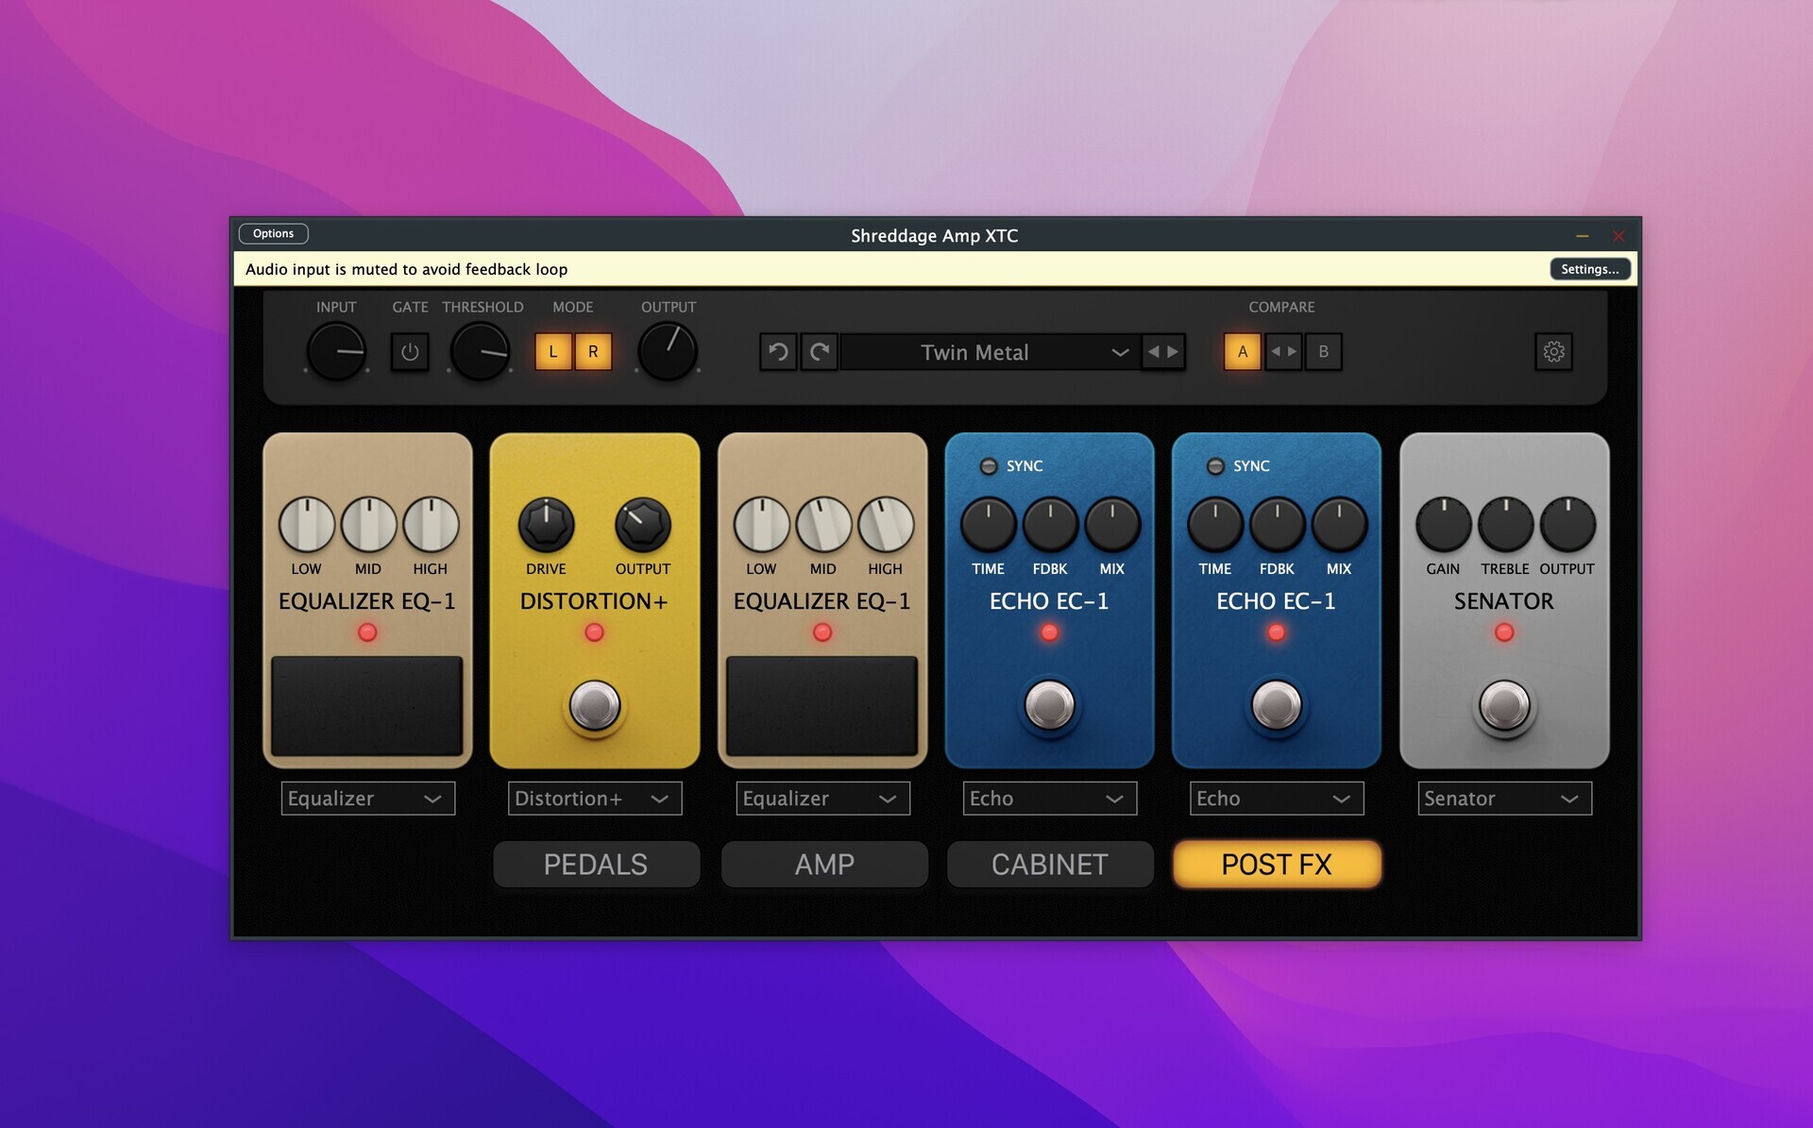Click the A/B copy arrows icon
Viewport: 1813px width, 1128px height.
pos(1283,352)
